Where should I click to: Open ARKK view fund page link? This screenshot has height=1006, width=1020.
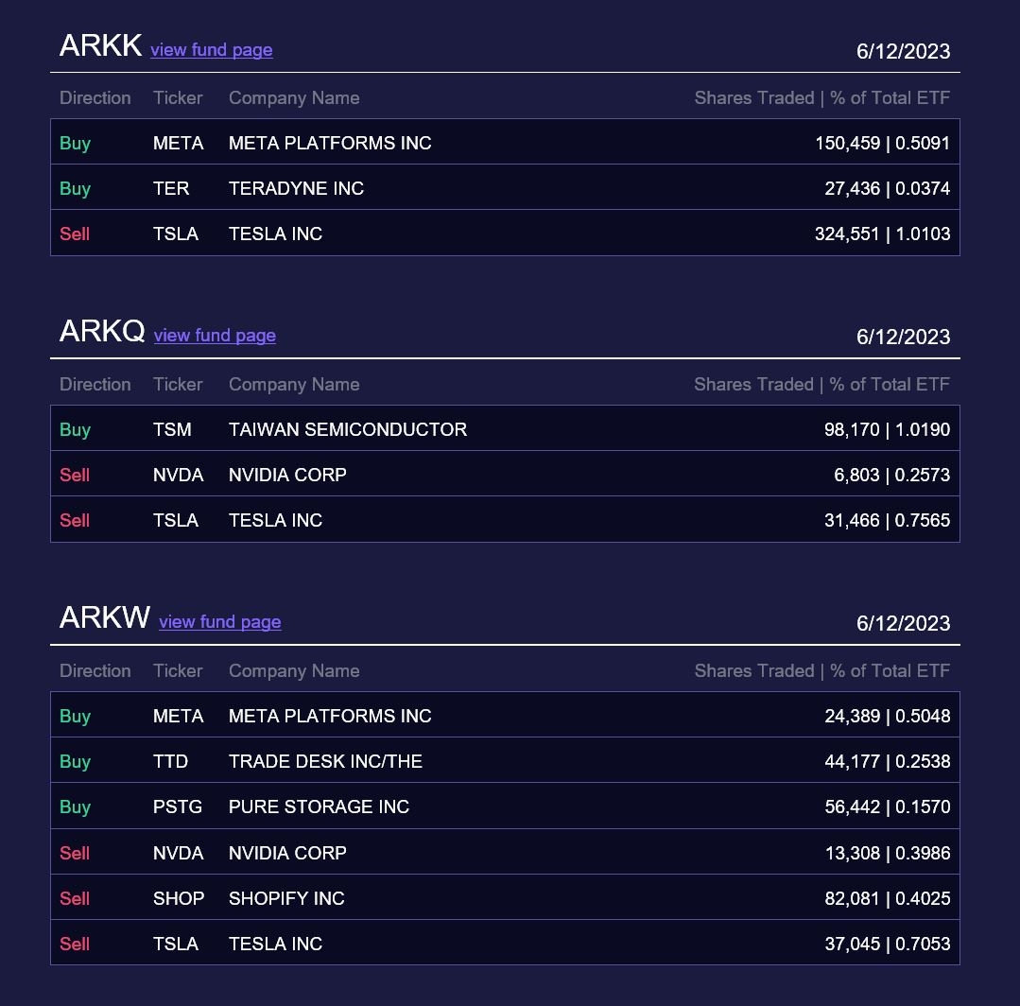click(x=212, y=50)
